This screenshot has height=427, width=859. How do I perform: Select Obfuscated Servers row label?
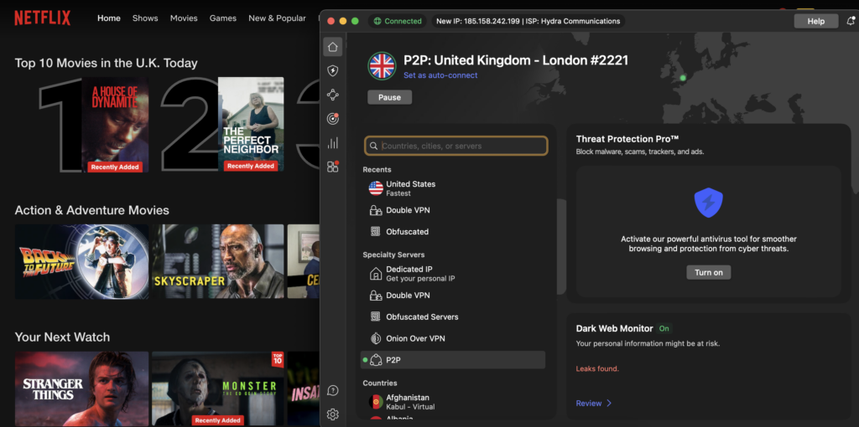pyautogui.click(x=423, y=317)
